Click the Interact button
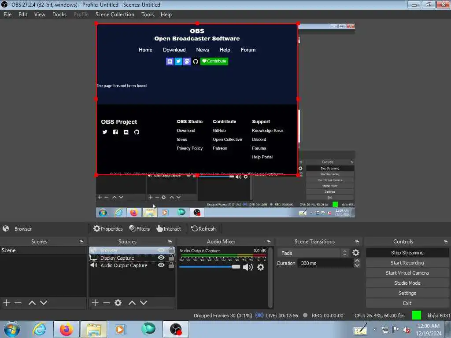Viewport: 451px width, 338px height. click(x=169, y=229)
